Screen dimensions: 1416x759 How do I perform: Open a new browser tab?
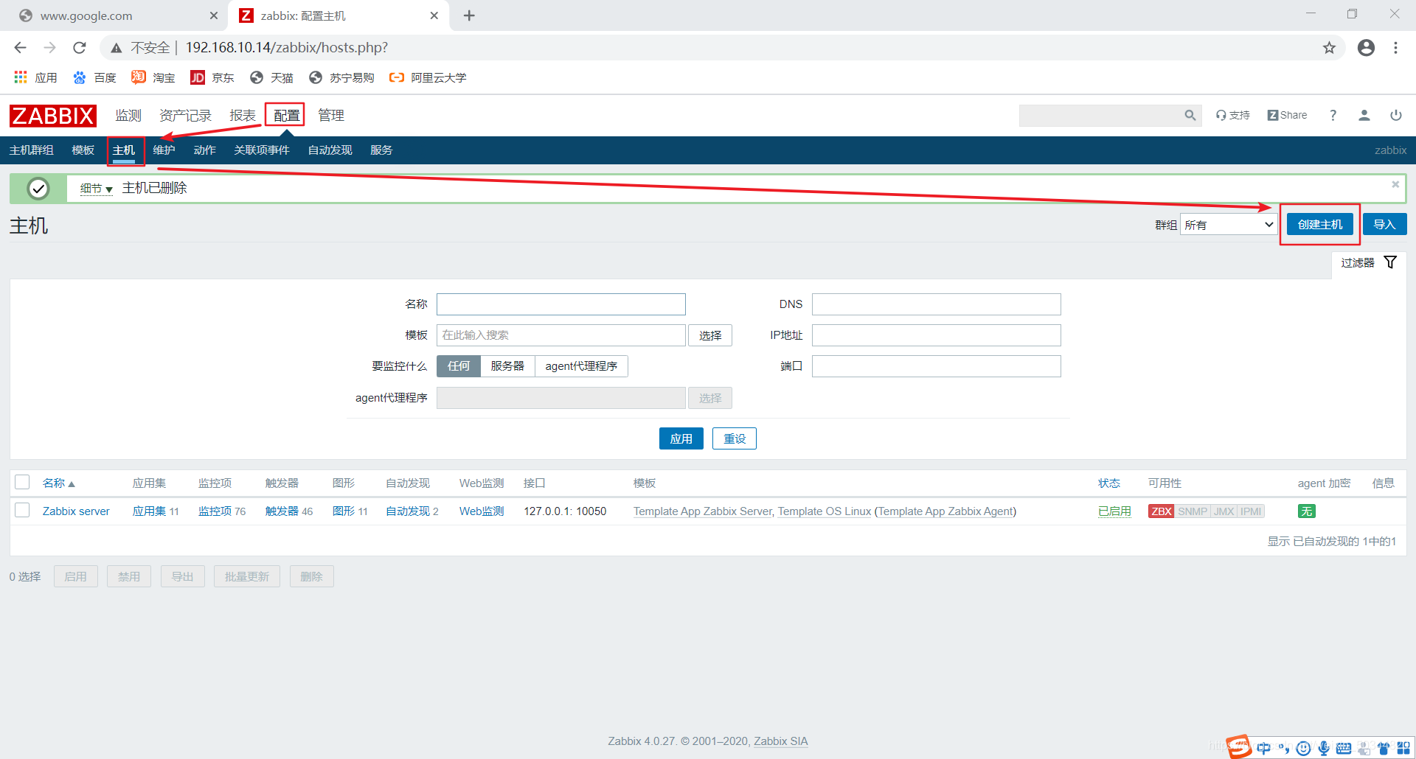click(x=469, y=15)
